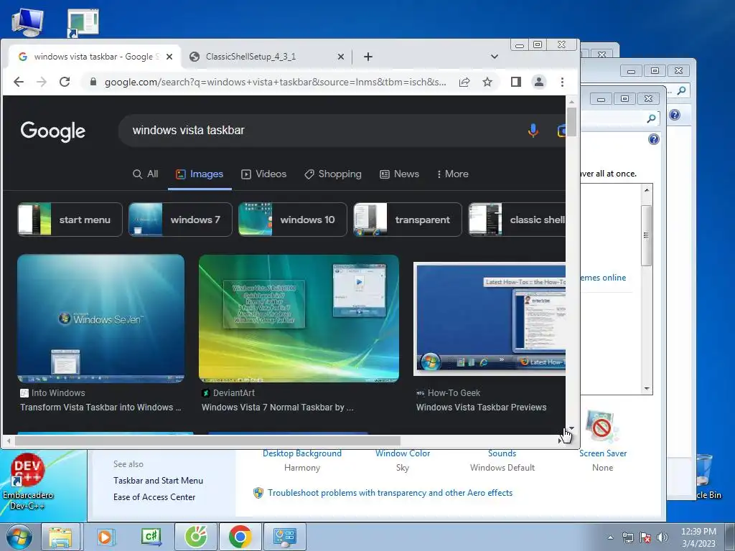This screenshot has height=551, width=735.
Task: Choose the classic shell filter chip
Action: tap(517, 220)
